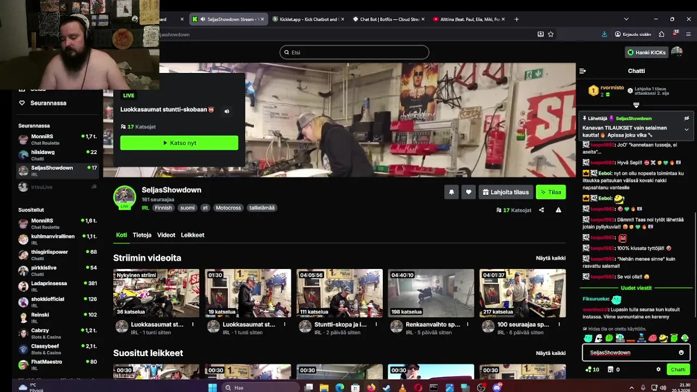Click the Finnish language tag

(163, 208)
